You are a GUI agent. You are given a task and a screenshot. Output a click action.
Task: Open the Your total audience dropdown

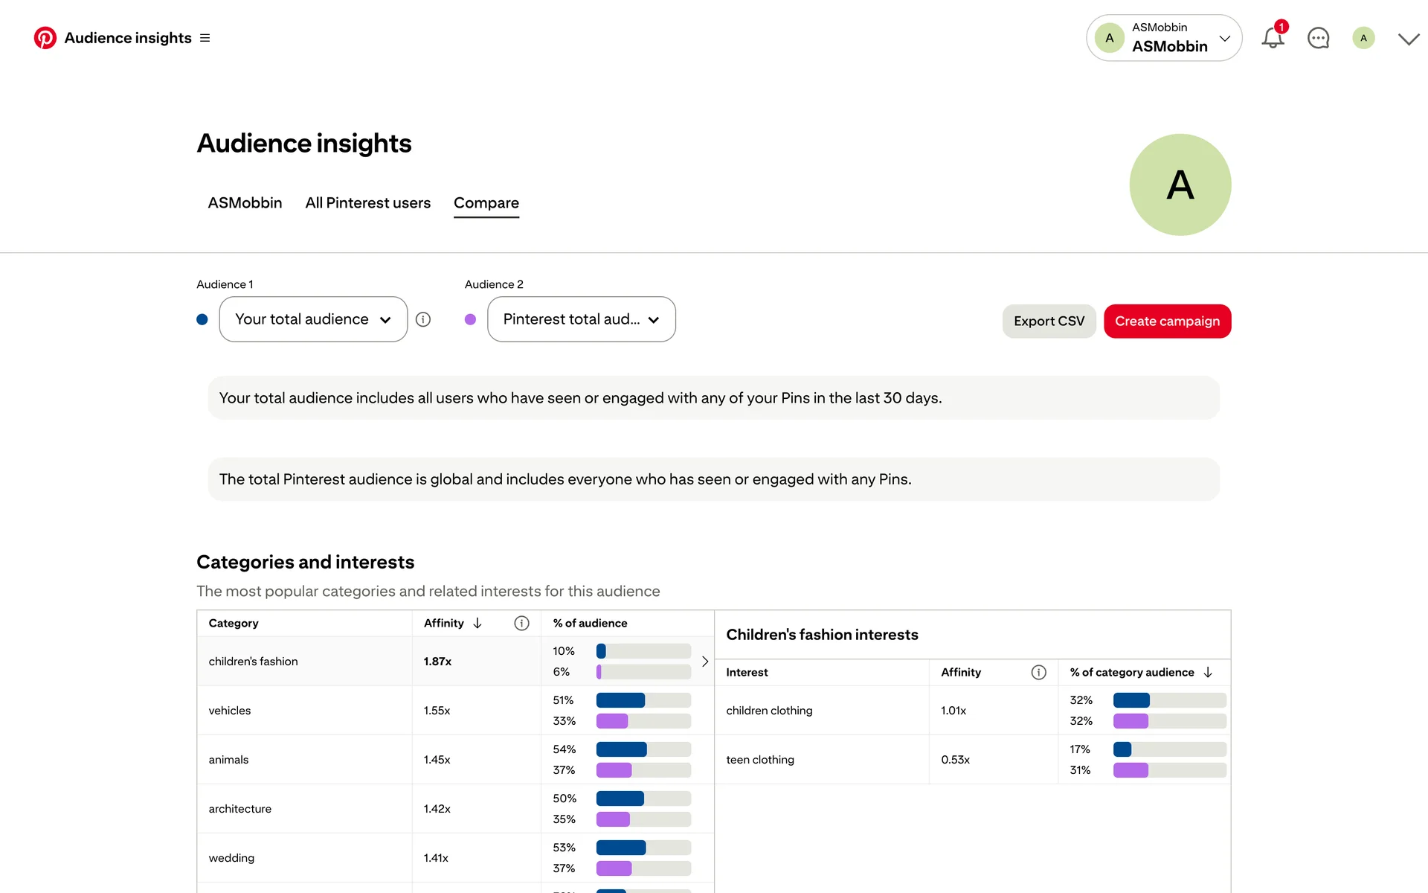[313, 319]
